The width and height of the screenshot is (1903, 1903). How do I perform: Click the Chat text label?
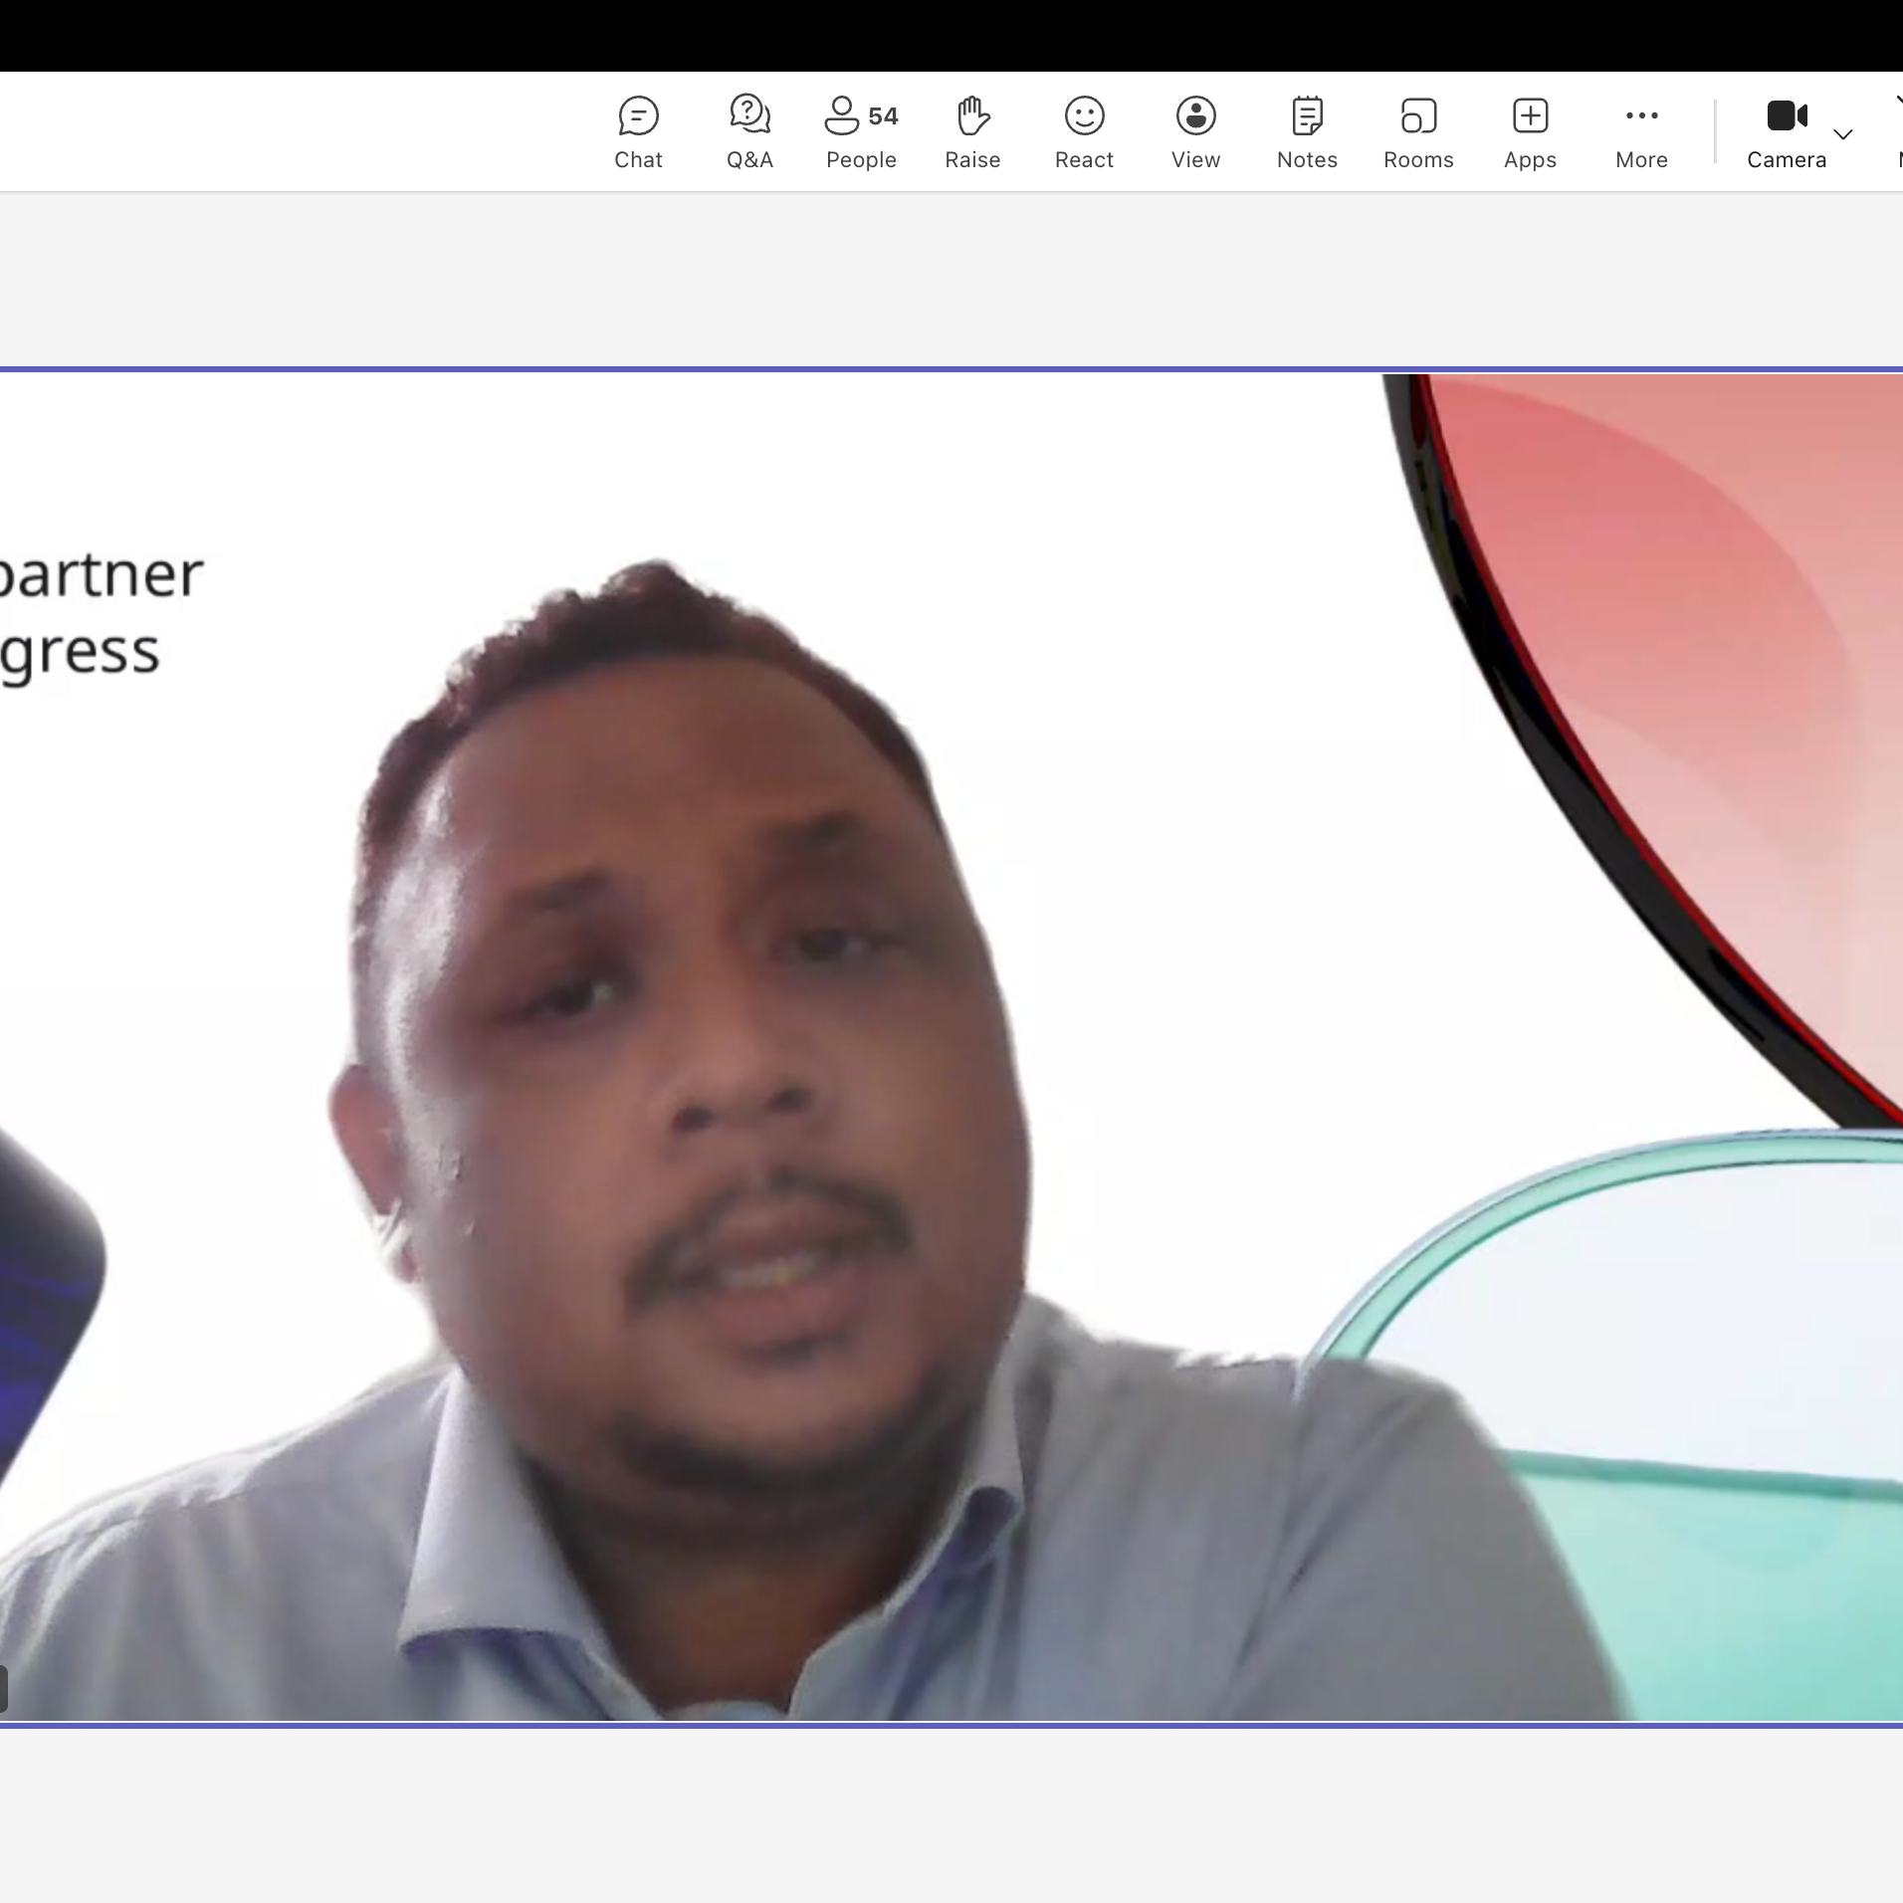point(638,160)
